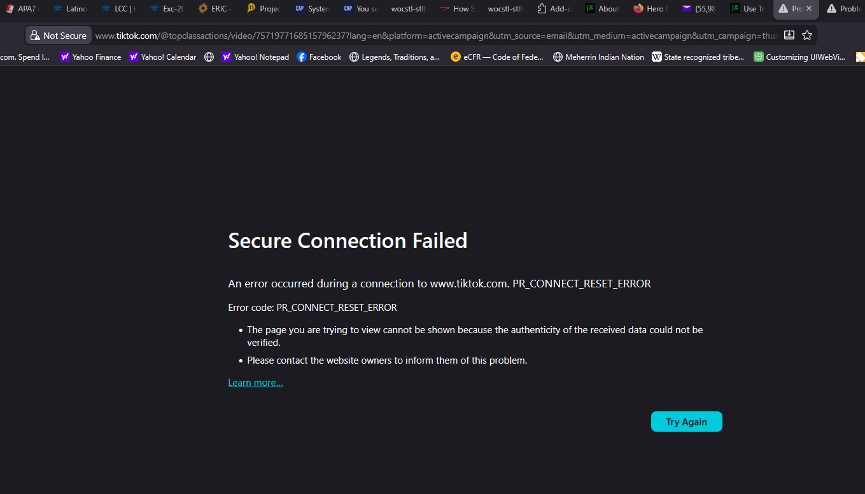The image size is (865, 494).
Task: Open the Yahoo! Notepad bookmark
Action: click(x=255, y=57)
